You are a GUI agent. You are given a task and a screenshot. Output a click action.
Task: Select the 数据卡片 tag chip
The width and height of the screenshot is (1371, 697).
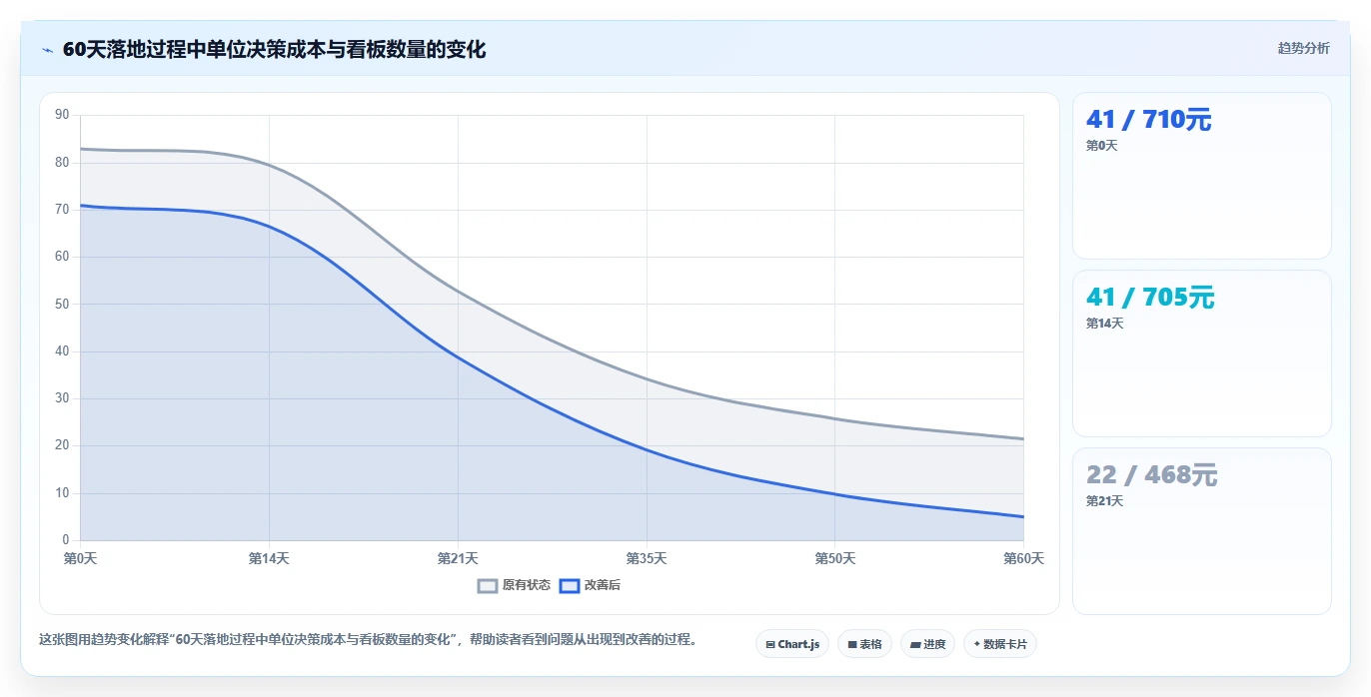pyautogui.click(x=1000, y=644)
